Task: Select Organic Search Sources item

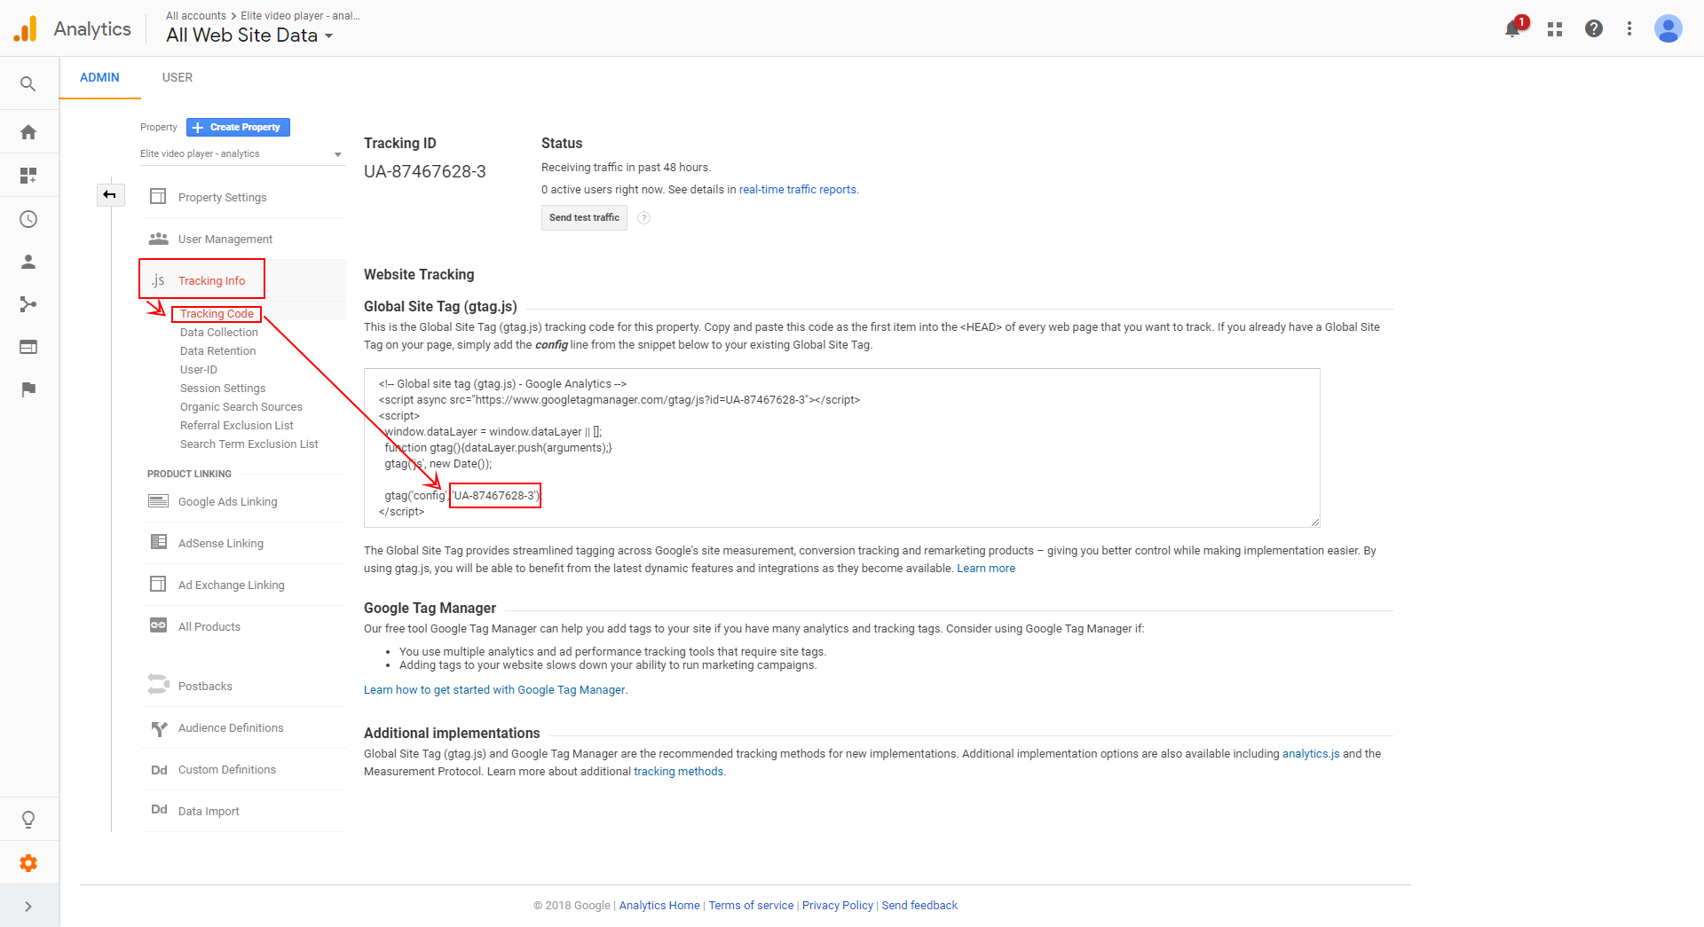Action: pos(241,407)
